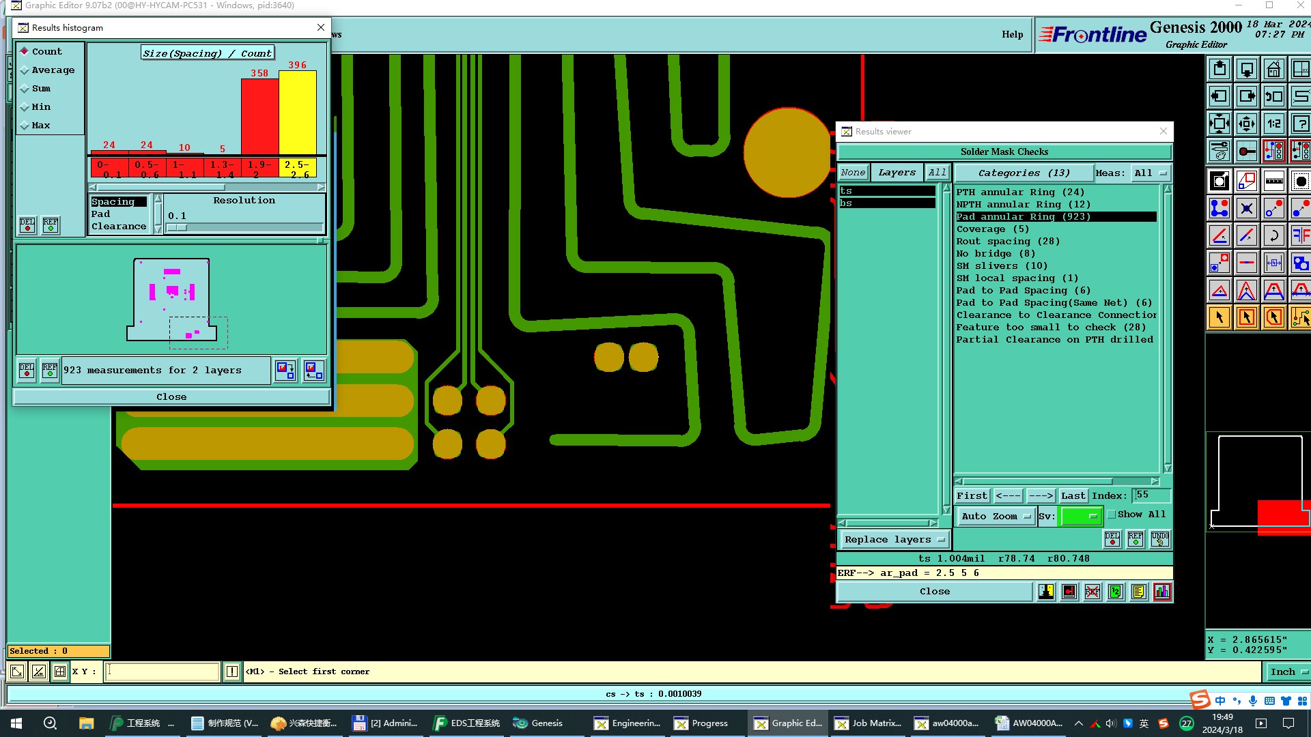This screenshot has height=737, width=1311.
Task: Open the Meas All dropdown
Action: [1150, 173]
